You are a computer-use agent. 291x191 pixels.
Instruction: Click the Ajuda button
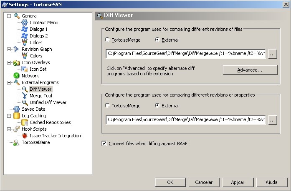pyautogui.click(x=272, y=182)
